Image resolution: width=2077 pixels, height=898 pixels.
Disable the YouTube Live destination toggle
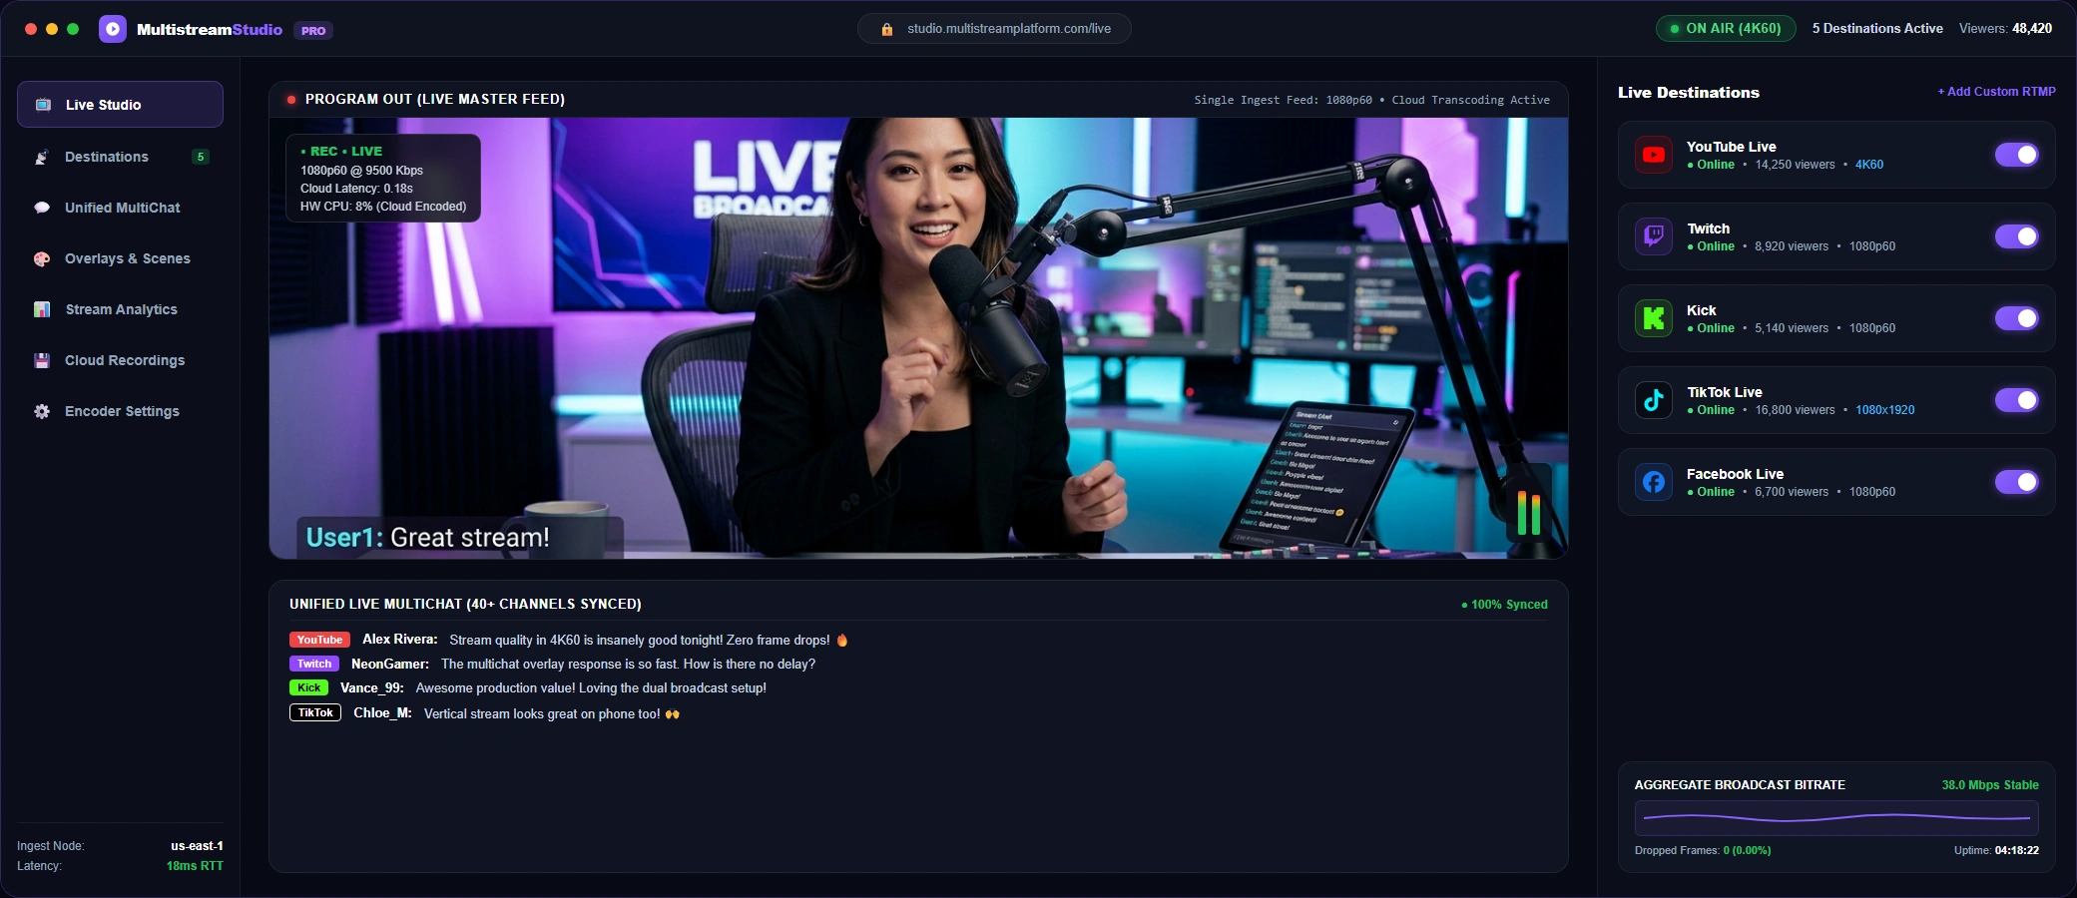click(2016, 155)
